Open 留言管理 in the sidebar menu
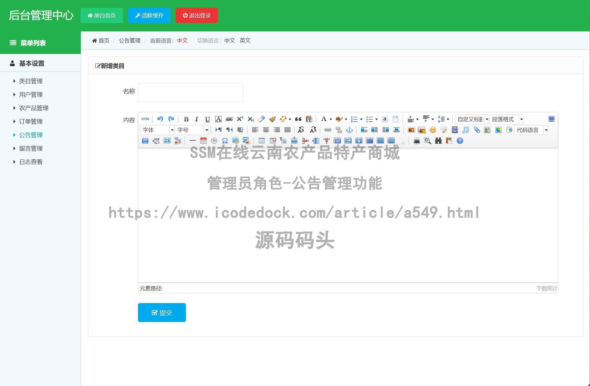This screenshot has height=386, width=590. click(31, 148)
